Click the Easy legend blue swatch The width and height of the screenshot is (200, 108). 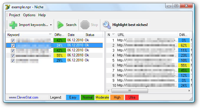(x=73, y=97)
